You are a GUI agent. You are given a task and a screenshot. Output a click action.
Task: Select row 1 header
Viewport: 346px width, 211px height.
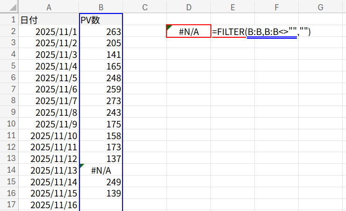(9, 20)
